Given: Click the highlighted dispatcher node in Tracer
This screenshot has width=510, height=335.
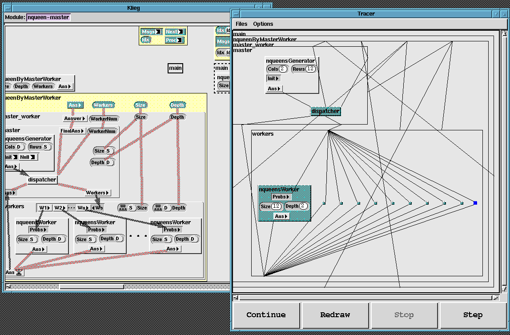Looking at the screenshot, I should point(325,111).
